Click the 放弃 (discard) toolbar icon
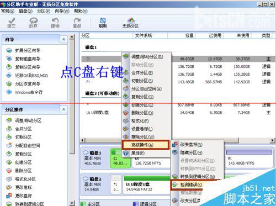The width and height of the screenshot is (276, 206). point(33,23)
